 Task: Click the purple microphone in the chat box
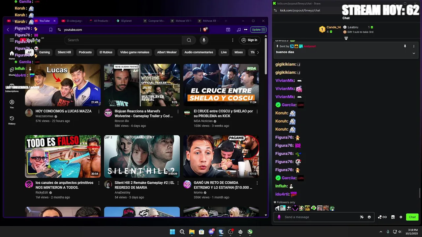[x=279, y=217]
